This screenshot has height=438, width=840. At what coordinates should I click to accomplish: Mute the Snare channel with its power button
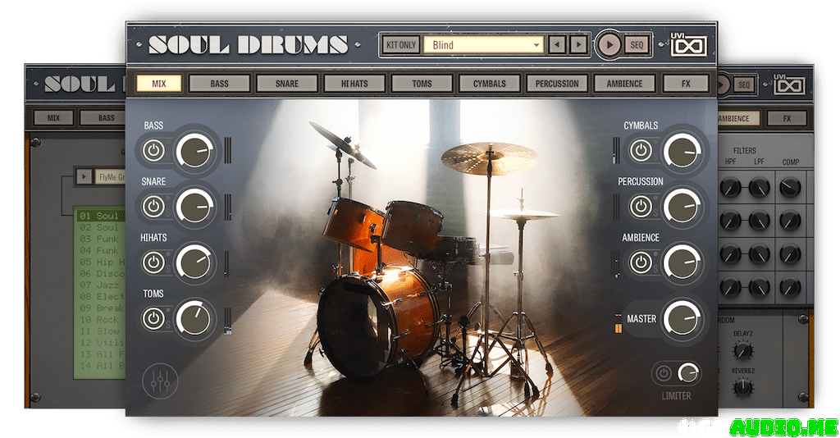coord(153,207)
